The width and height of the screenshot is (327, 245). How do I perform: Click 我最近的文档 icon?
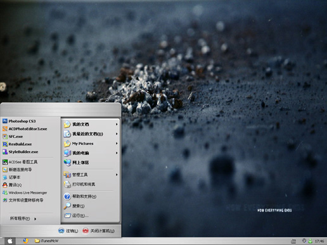(x=67, y=134)
